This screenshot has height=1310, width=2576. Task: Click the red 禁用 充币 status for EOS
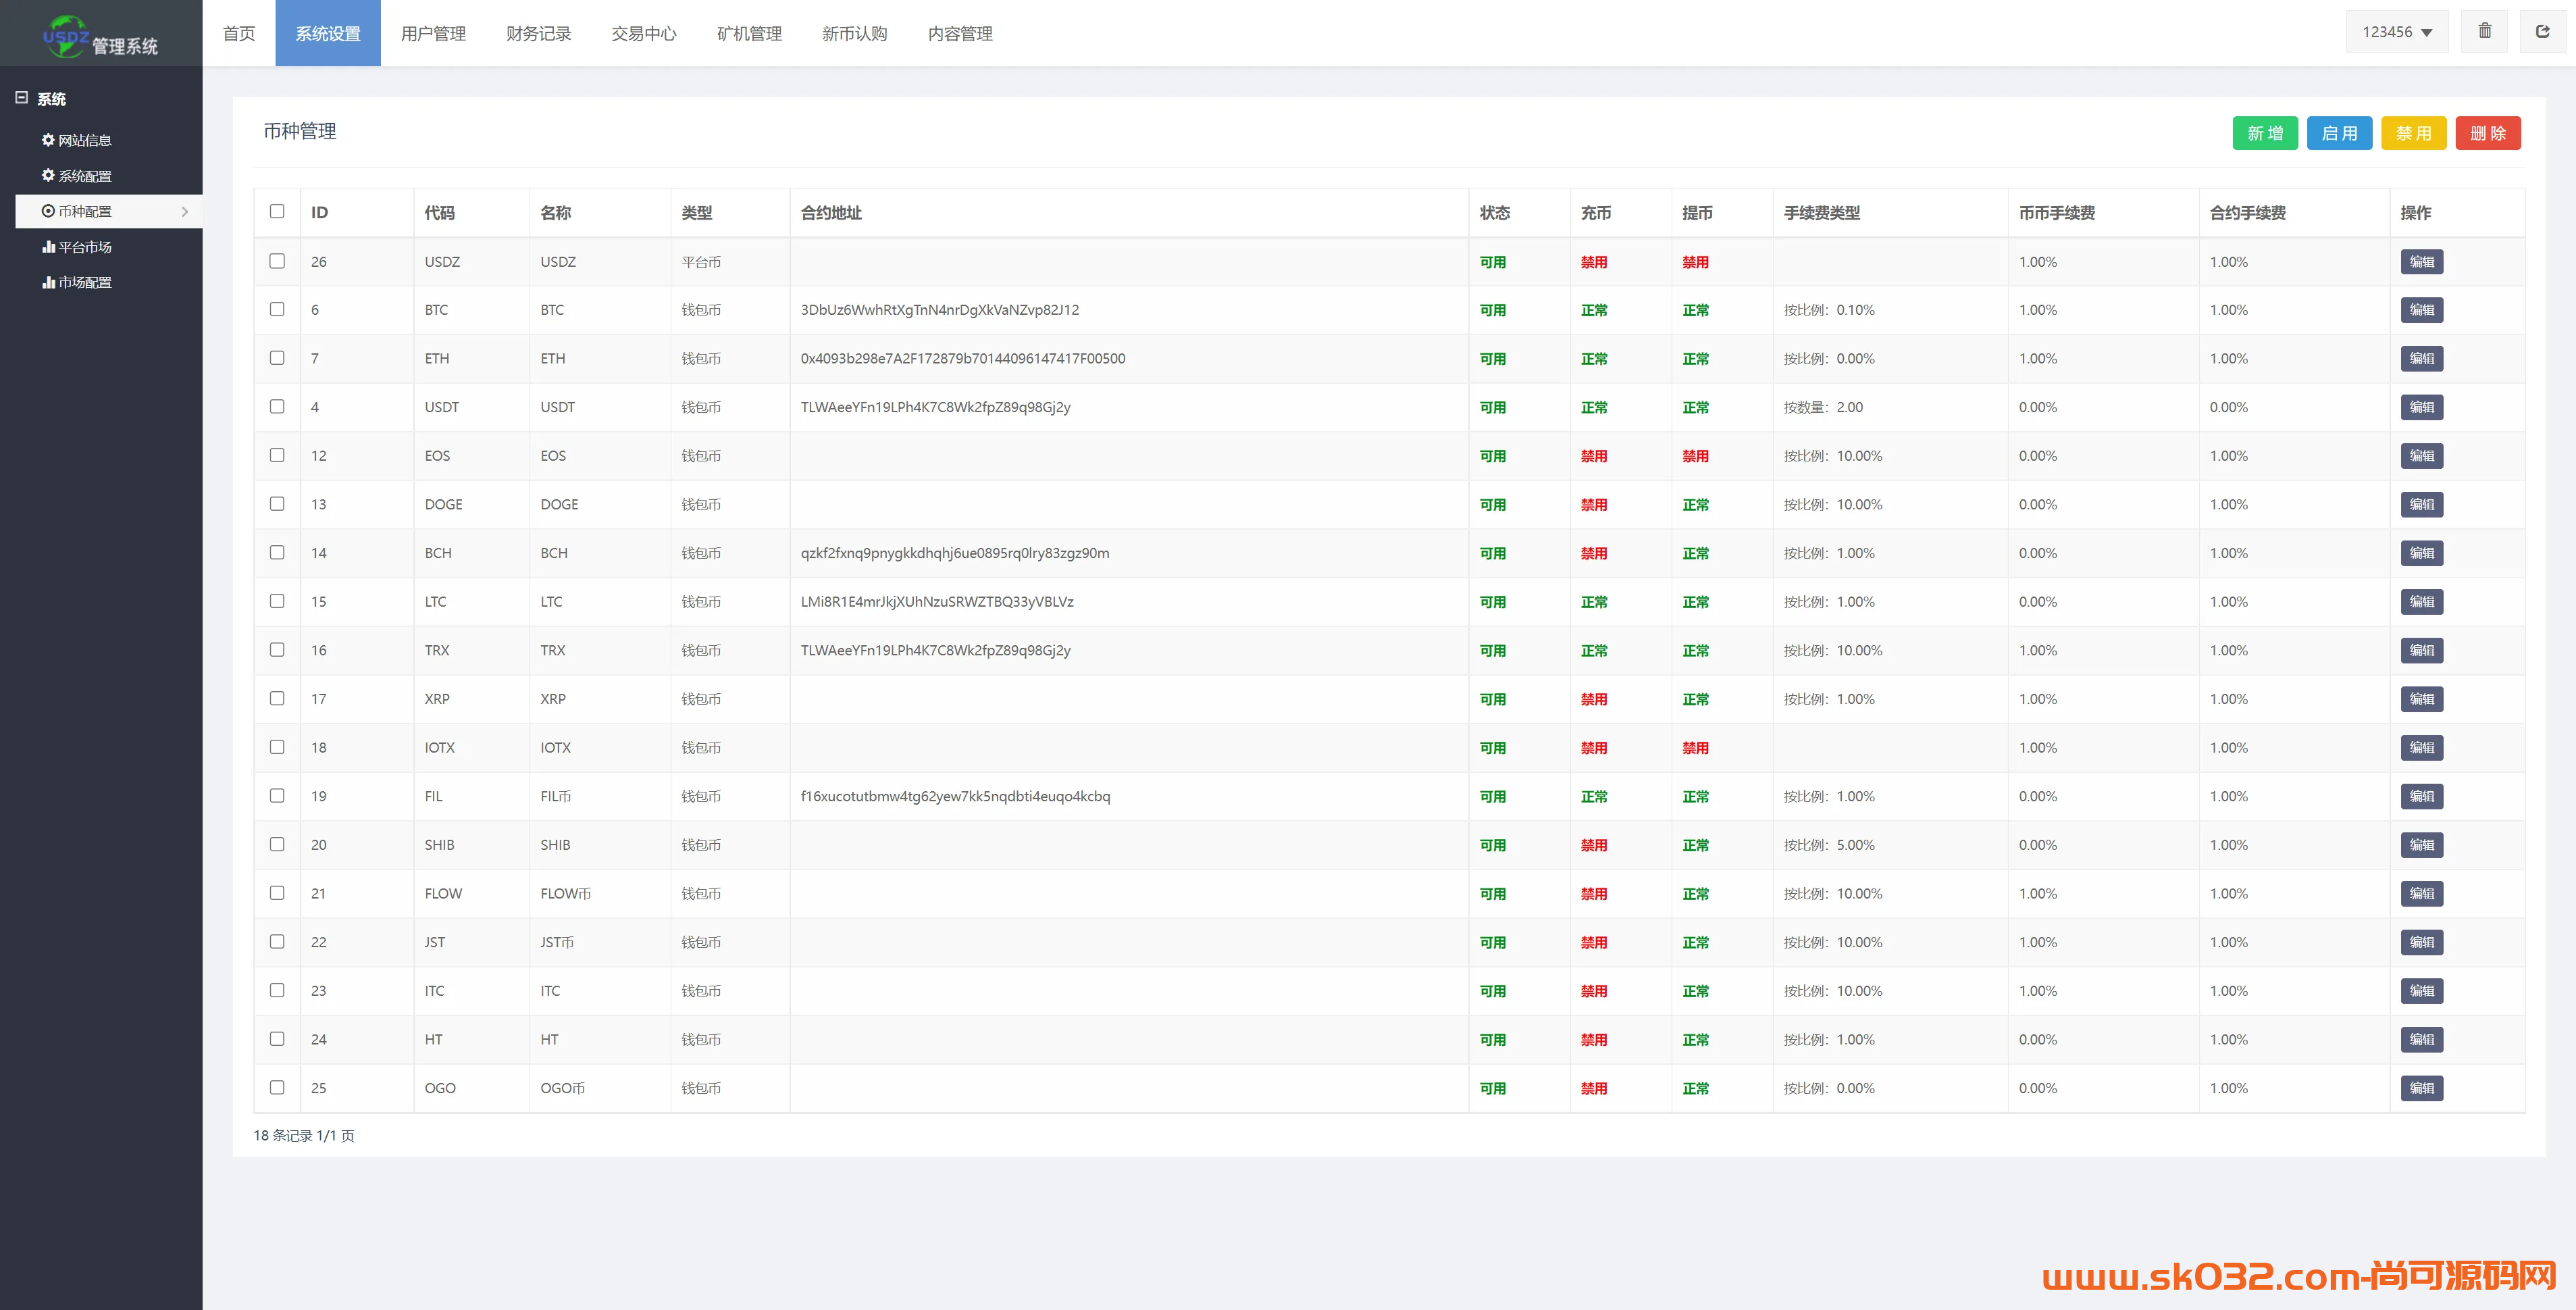[x=1594, y=456]
